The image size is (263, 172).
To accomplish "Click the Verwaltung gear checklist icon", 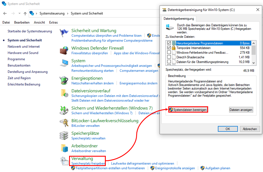I will [x=64, y=161].
